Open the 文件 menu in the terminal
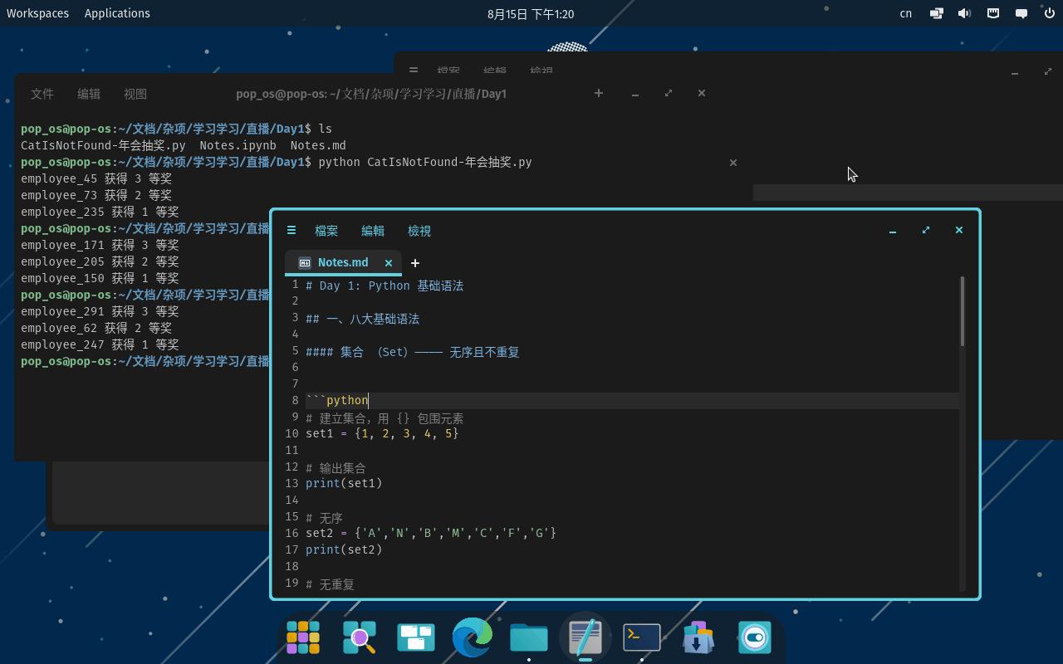 [x=42, y=94]
